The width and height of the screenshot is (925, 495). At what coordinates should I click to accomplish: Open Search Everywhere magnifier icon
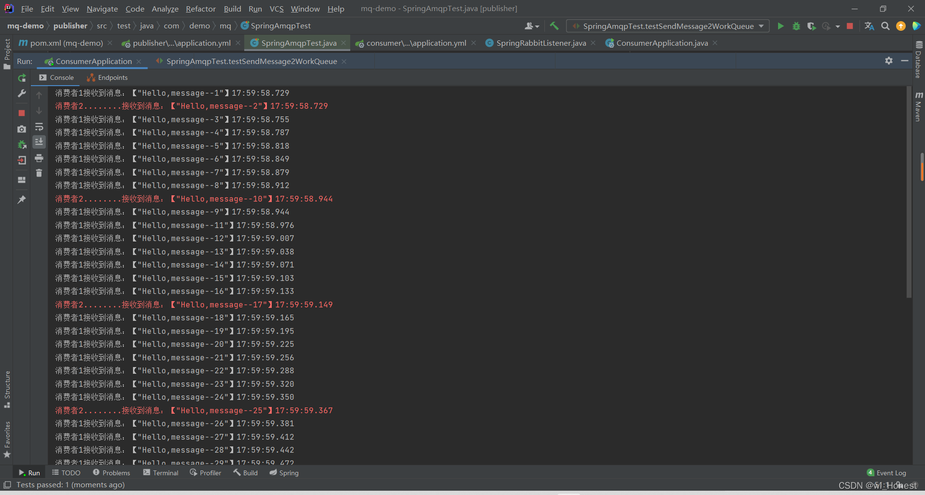[885, 26]
